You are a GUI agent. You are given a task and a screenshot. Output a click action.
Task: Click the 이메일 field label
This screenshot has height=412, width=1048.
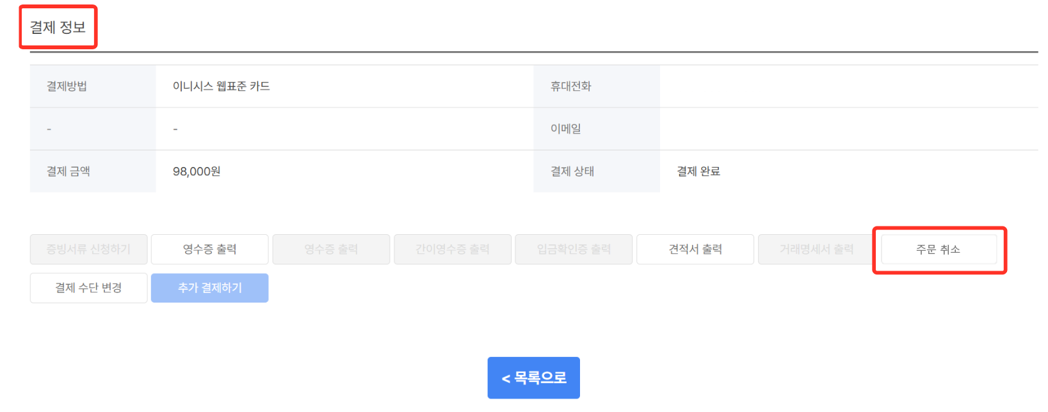tap(566, 129)
